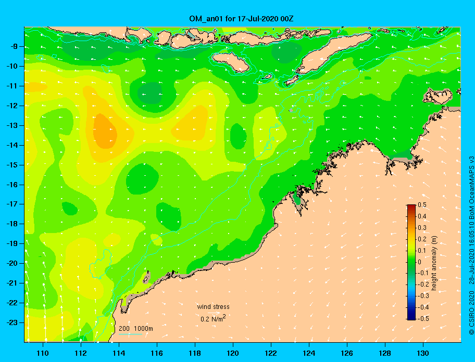Click the cyan depth contour legend line
Image resolution: width=475 pixels, height=362 pixels.
point(130,334)
